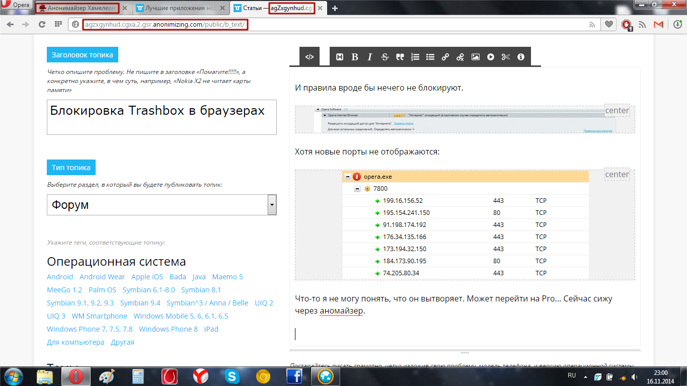Open the volume control in system tray
The image size is (687, 386).
click(x=634, y=376)
